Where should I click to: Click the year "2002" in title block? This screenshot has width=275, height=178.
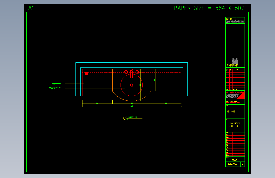tap(234, 160)
